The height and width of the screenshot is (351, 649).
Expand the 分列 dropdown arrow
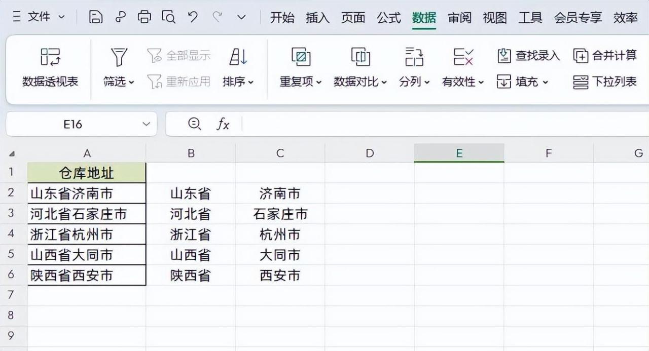(x=427, y=82)
